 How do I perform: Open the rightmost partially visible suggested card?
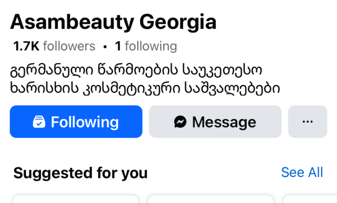tap(310, 199)
